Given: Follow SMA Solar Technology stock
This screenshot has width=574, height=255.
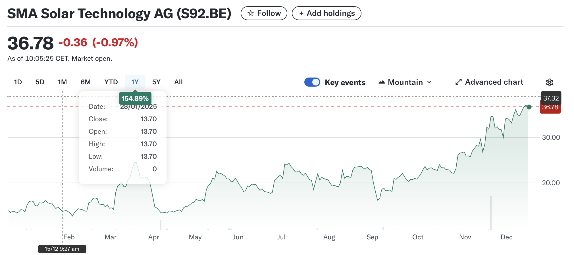Looking at the screenshot, I should (x=264, y=13).
